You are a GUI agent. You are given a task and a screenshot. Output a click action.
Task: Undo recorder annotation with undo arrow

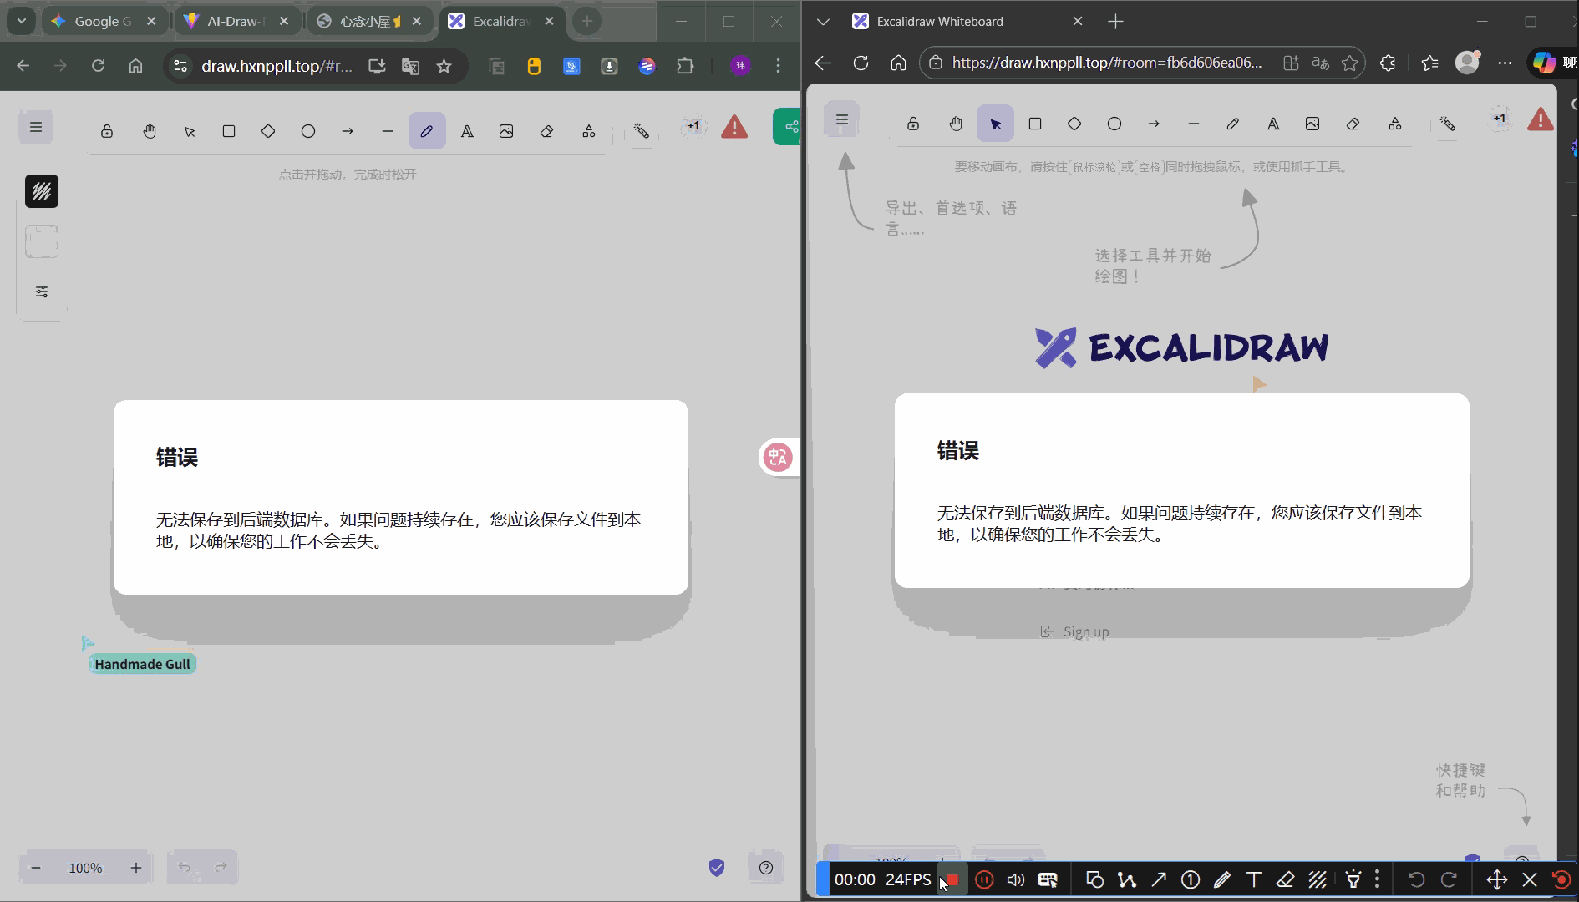[1417, 879]
